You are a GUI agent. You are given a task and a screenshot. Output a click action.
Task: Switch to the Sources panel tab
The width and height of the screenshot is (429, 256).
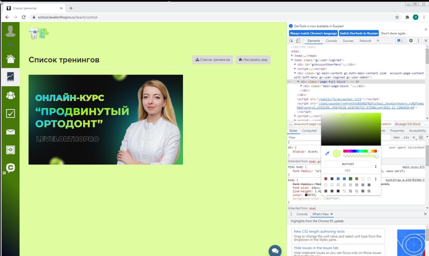click(348, 40)
